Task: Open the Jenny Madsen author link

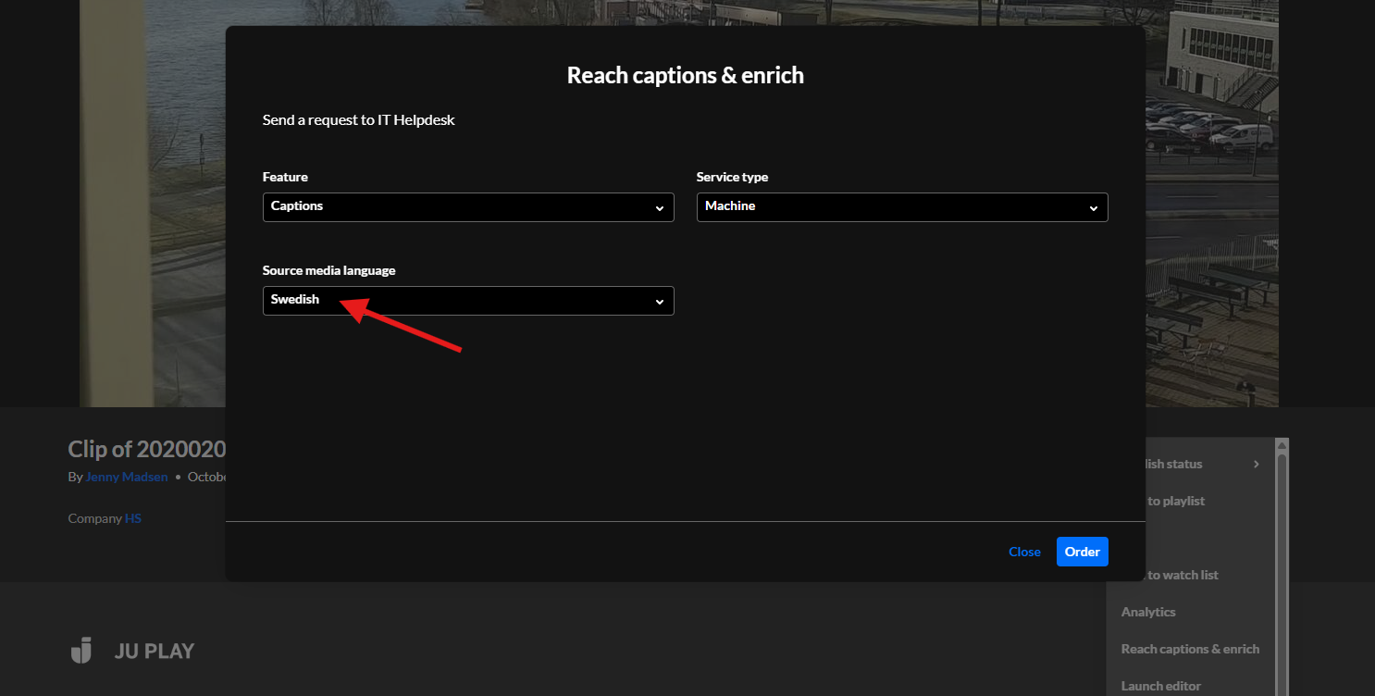Action: coord(127,477)
